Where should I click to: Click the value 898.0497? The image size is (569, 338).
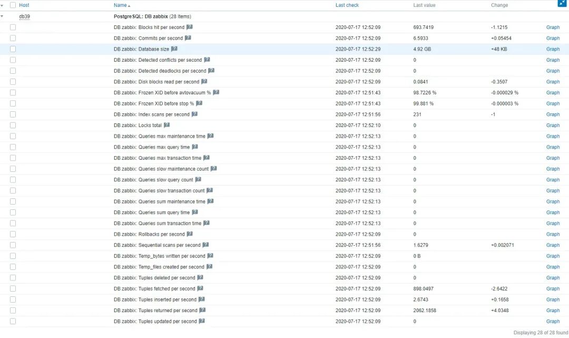click(x=423, y=288)
